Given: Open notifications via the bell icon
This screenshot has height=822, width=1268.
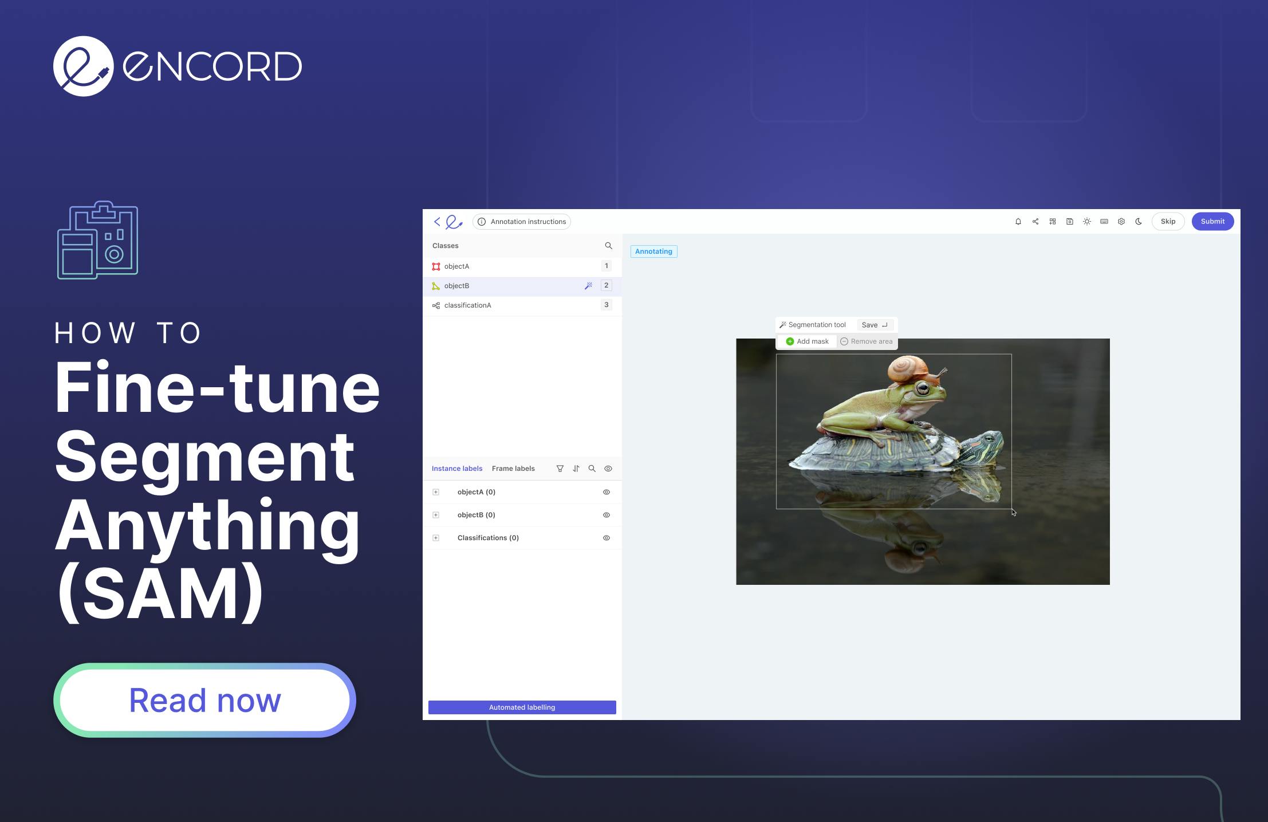Looking at the screenshot, I should [x=1018, y=221].
